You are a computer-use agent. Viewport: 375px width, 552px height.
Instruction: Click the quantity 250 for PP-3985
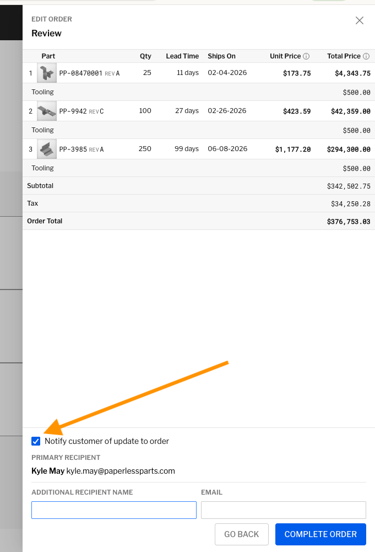145,149
